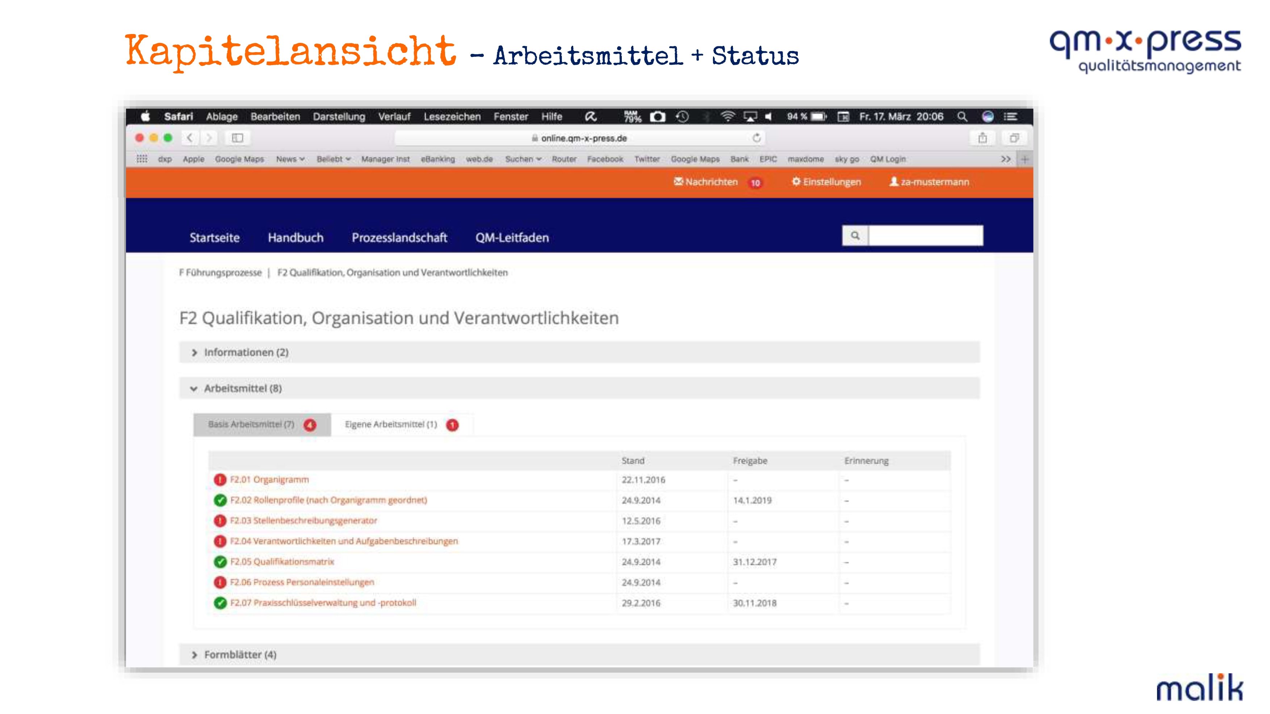
Task: Click the search magnifier icon in site header
Action: (x=855, y=236)
